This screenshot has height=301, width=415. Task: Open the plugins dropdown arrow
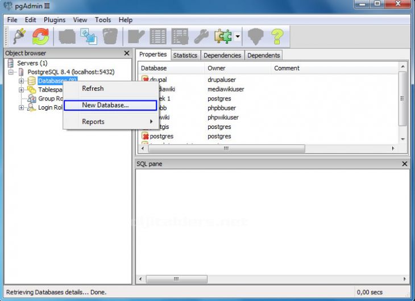pos(238,36)
